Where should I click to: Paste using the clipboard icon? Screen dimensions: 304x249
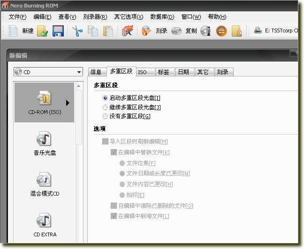point(108,31)
